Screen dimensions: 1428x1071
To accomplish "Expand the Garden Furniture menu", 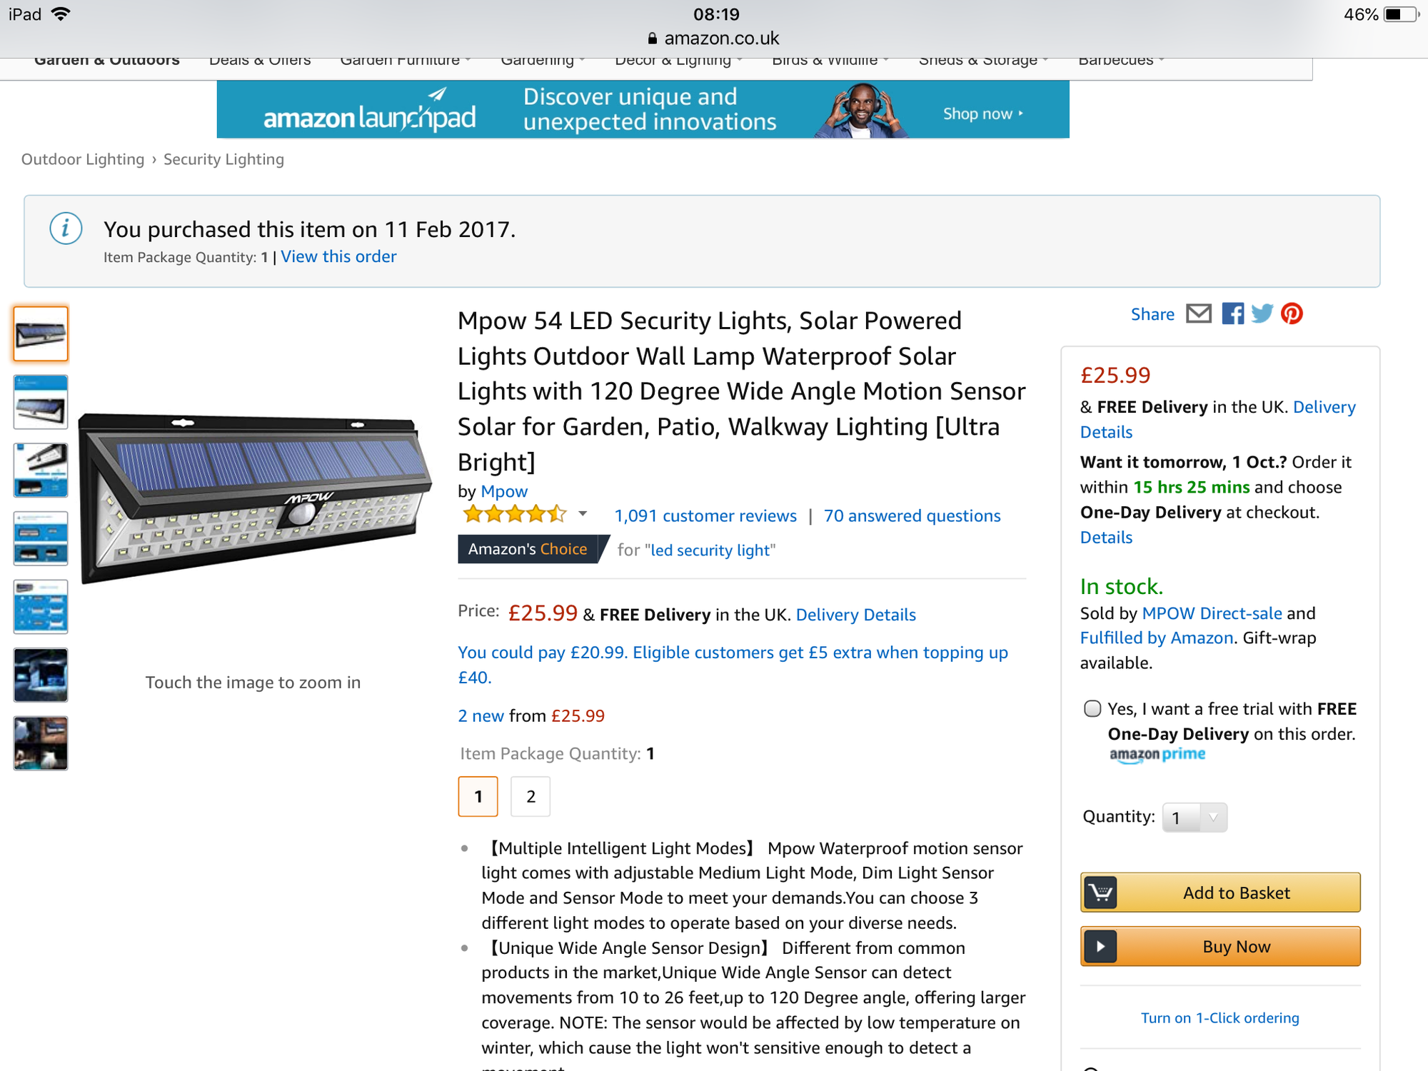I will click(x=405, y=61).
